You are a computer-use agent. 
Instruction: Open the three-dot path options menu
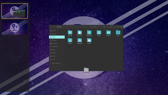pyautogui.click(x=91, y=27)
